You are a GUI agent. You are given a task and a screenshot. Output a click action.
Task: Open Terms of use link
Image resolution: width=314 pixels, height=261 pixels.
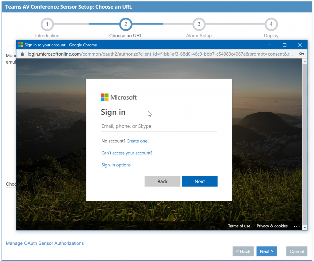click(x=239, y=226)
